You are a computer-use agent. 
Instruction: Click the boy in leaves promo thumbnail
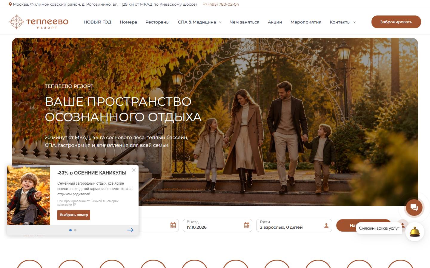[x=29, y=195]
